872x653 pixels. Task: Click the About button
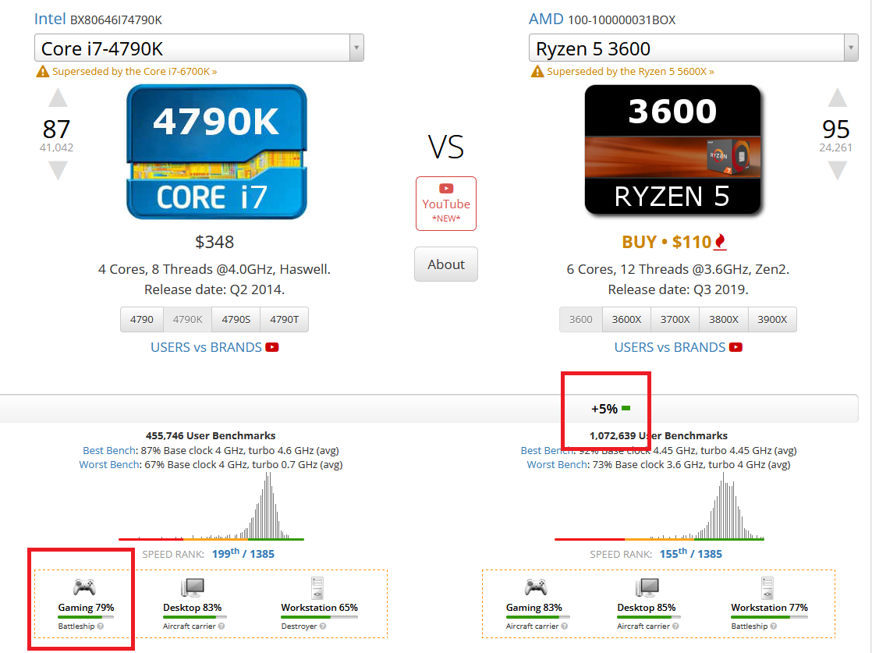(445, 264)
